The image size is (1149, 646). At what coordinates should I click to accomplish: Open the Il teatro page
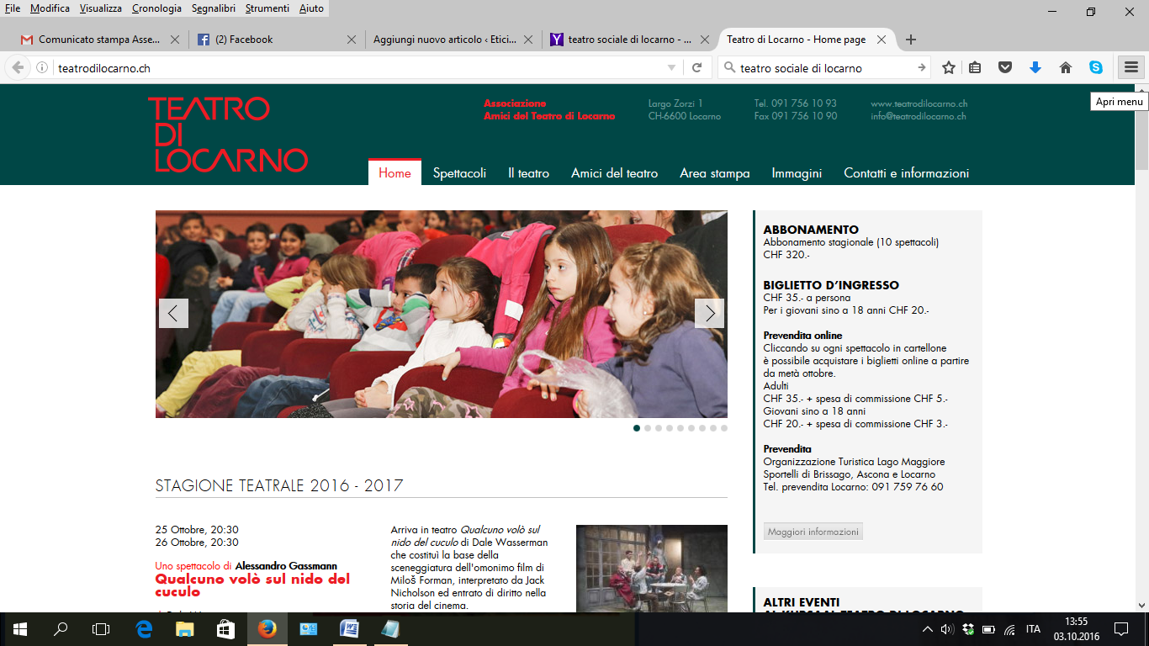pos(528,173)
